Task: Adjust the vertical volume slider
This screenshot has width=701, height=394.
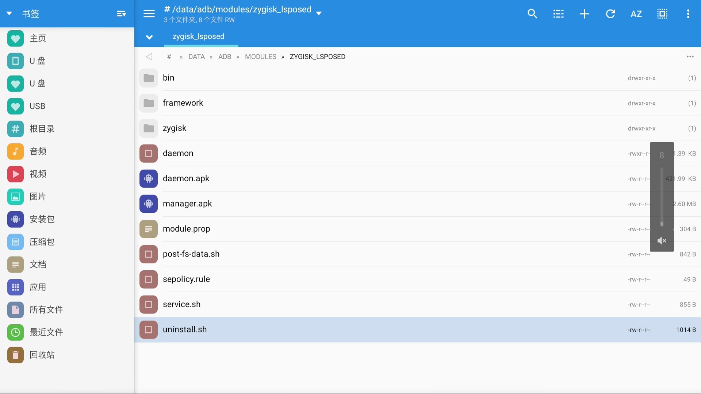Action: (x=662, y=197)
